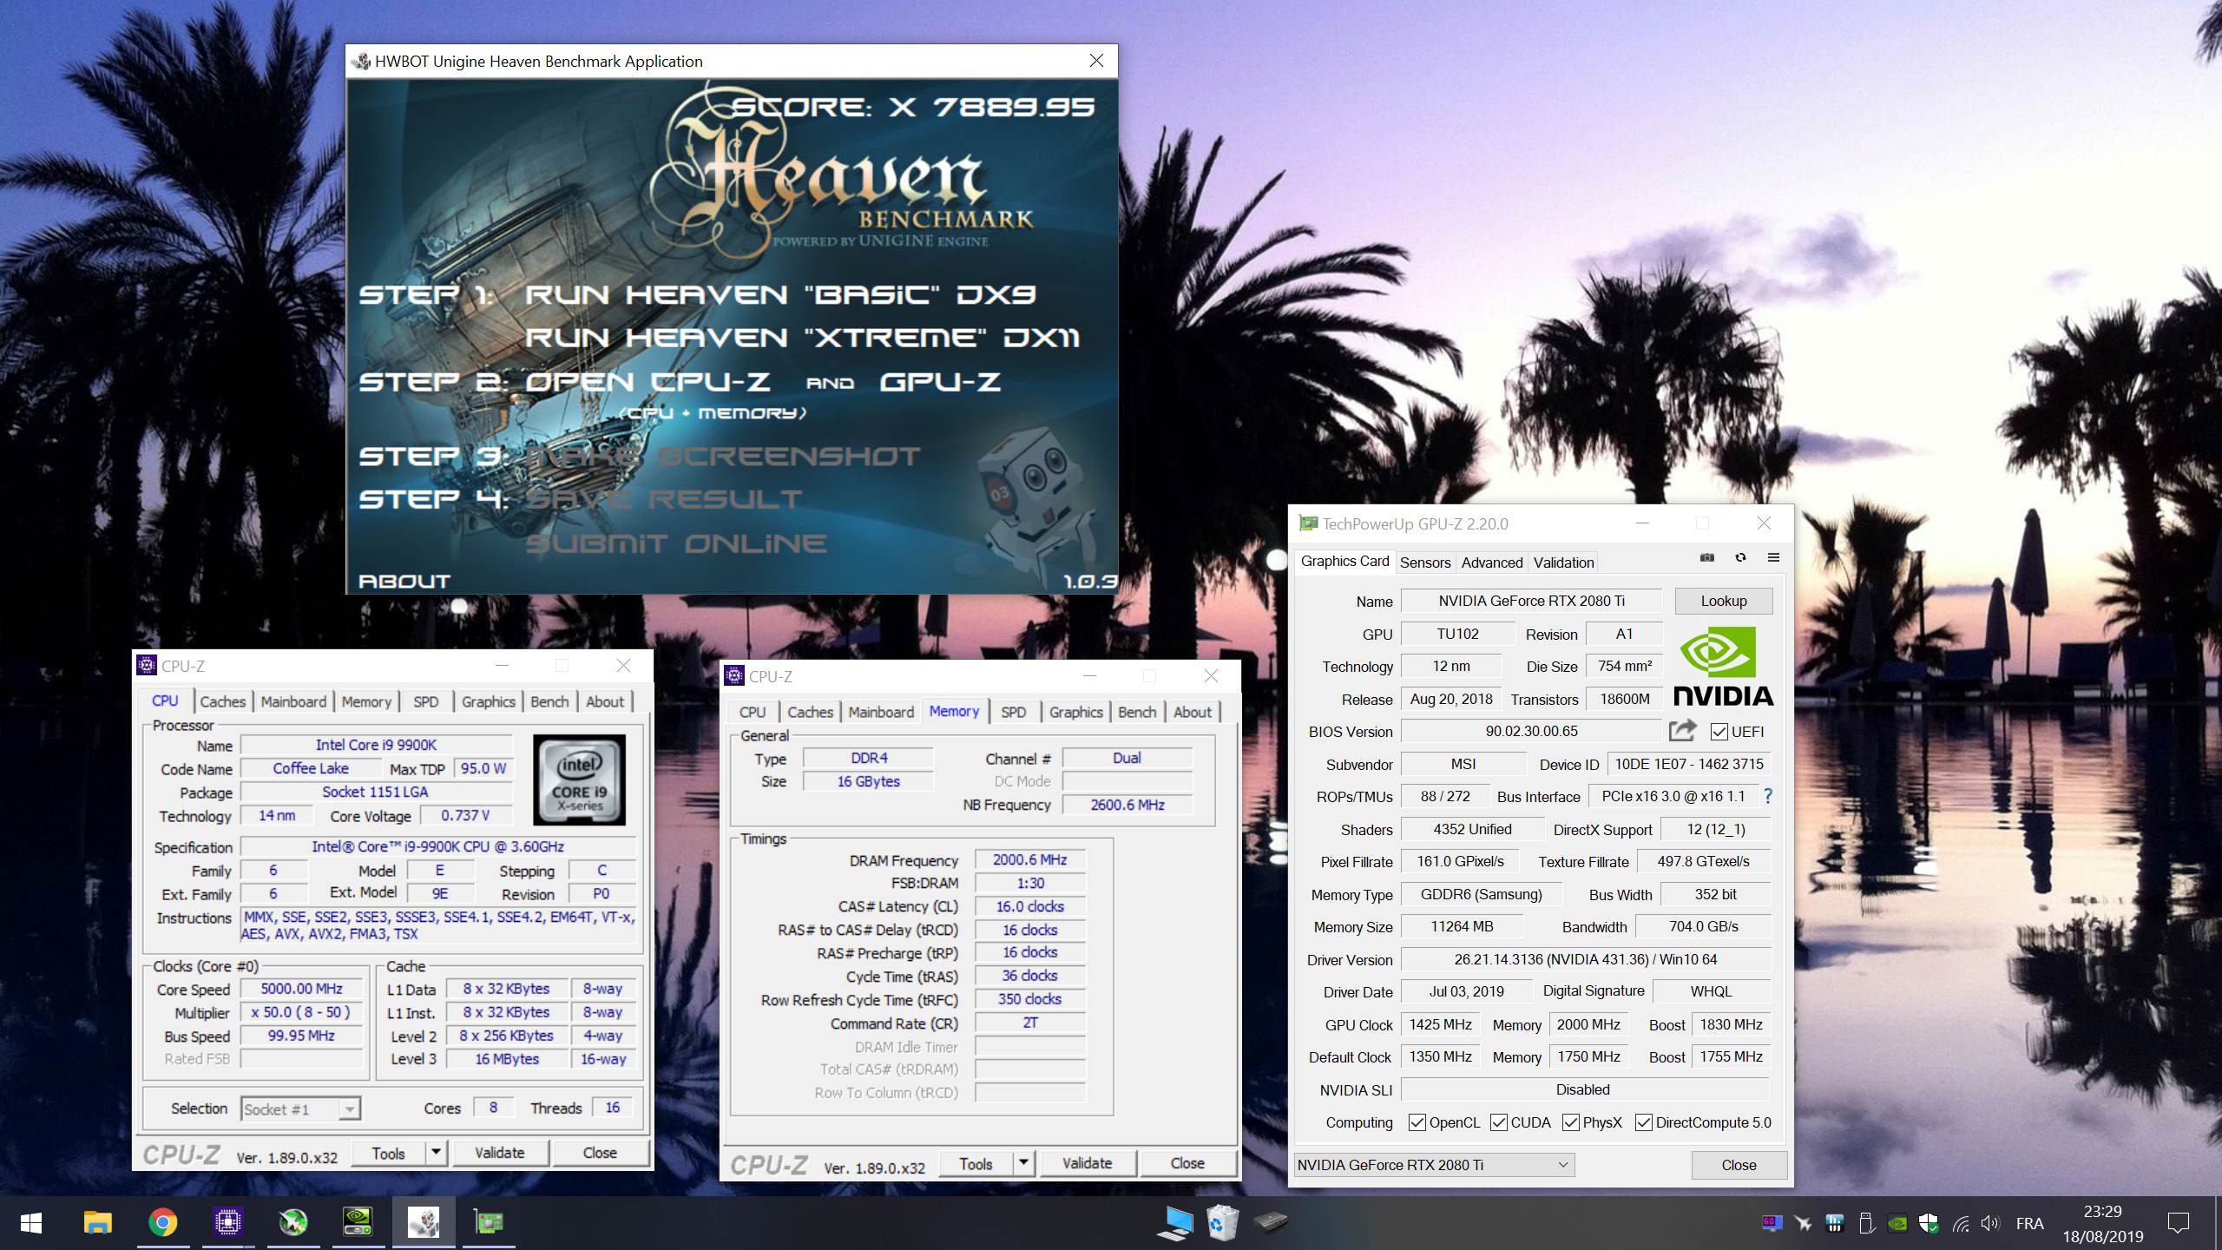Toggle the CUDA checkbox
The width and height of the screenshot is (2222, 1250).
point(1498,1122)
